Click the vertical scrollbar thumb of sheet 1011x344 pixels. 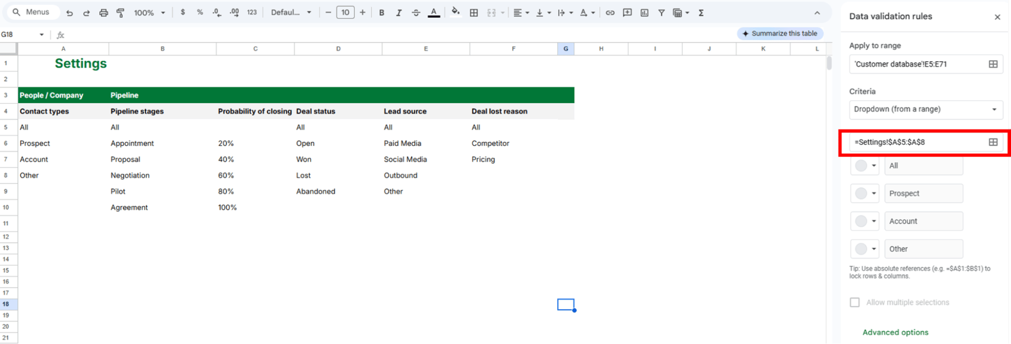tap(829, 63)
